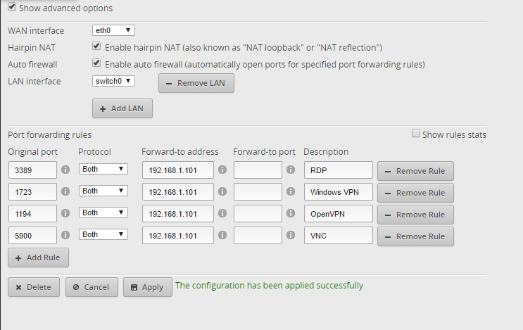Click info icon beside original port 1194
Screen dimensions: 523x330
[65, 213]
